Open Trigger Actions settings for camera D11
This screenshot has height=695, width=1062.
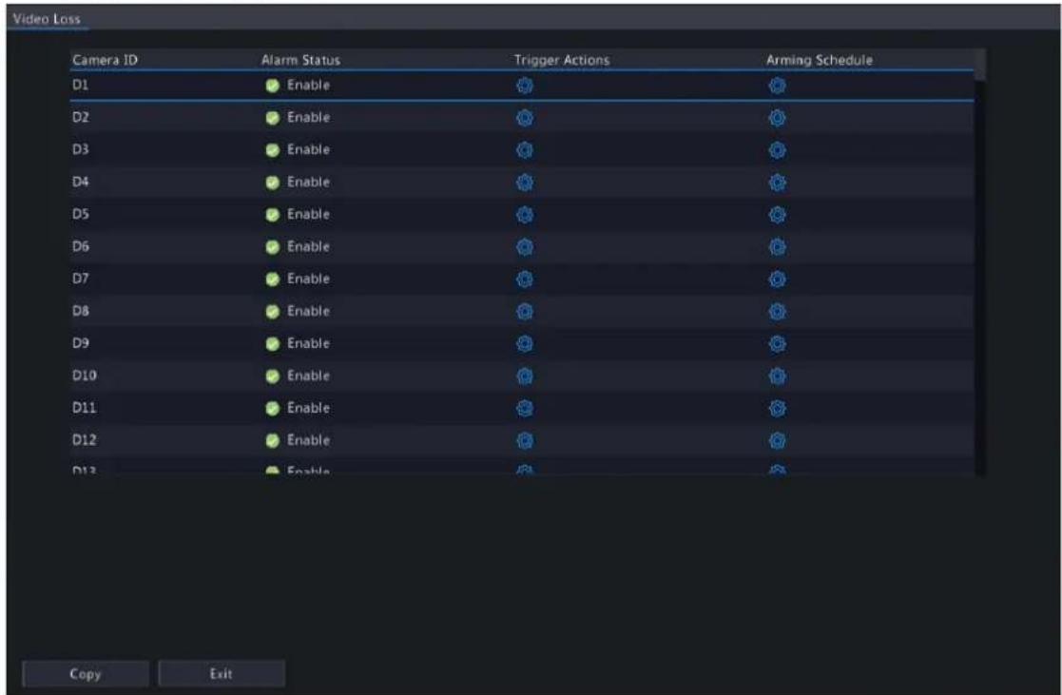click(525, 409)
